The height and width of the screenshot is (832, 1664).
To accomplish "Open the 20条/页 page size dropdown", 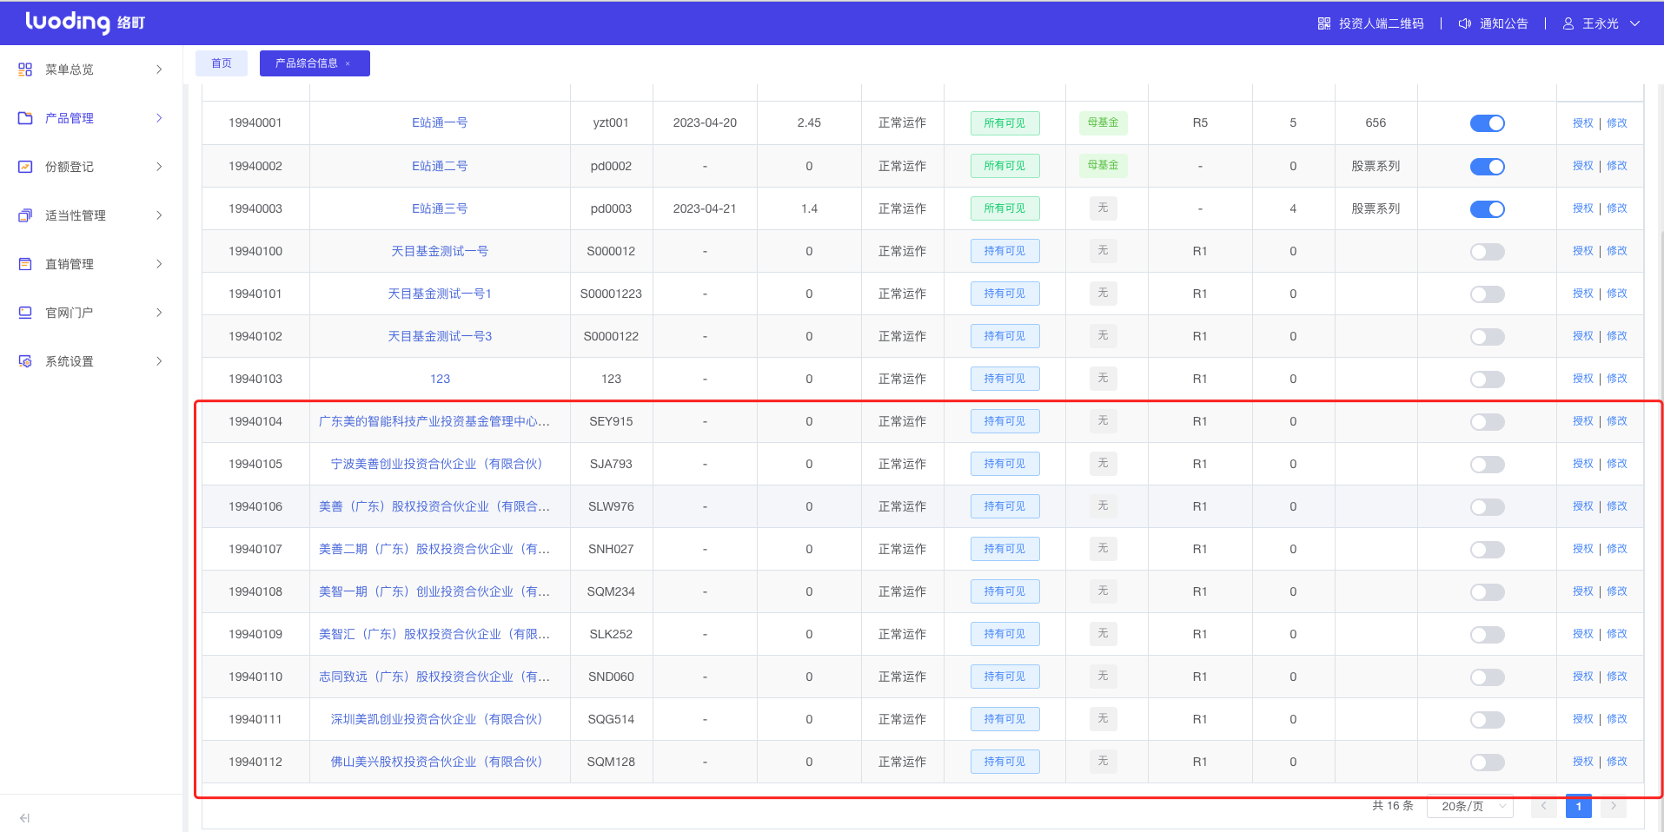I will [1470, 806].
